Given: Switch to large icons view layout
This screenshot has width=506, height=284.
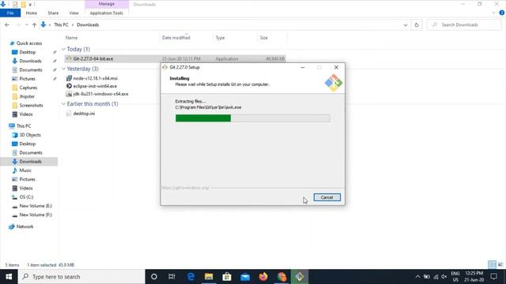Looking at the screenshot, I should point(500,265).
